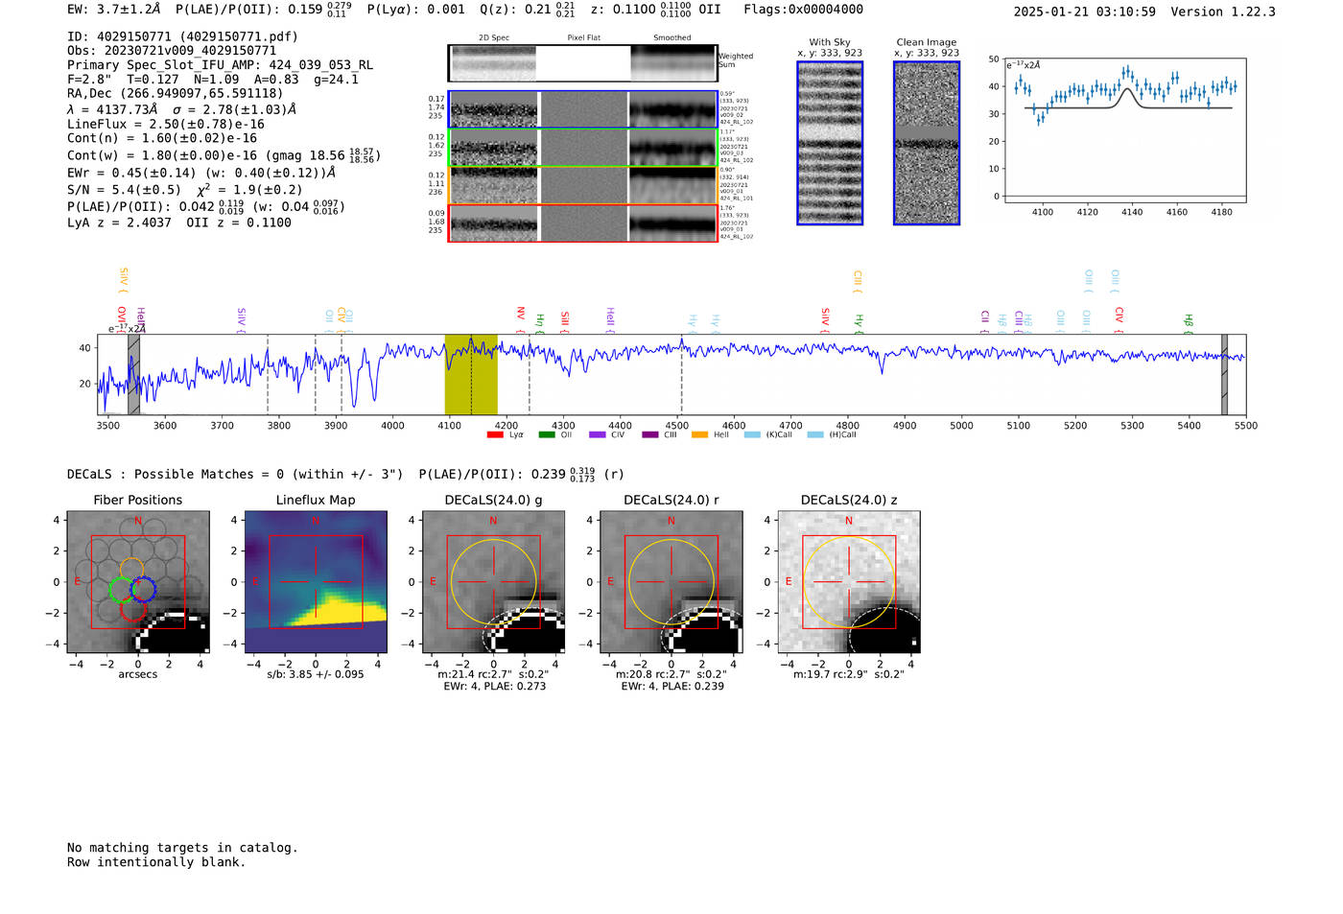Viewport: 1343px width, 914px height.
Task: Click the green OII legend swatch
Action: (x=547, y=435)
